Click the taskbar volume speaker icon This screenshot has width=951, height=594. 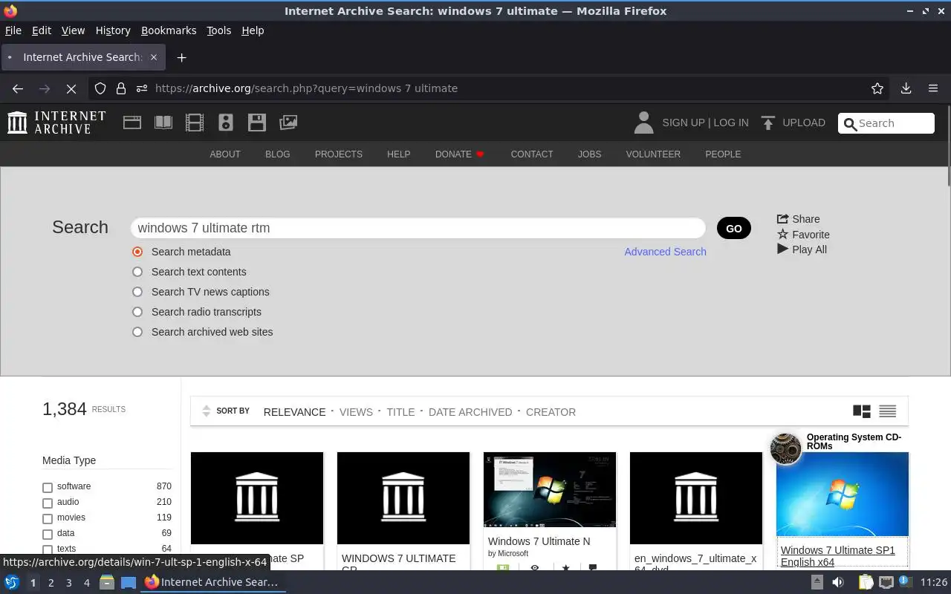[x=838, y=582]
